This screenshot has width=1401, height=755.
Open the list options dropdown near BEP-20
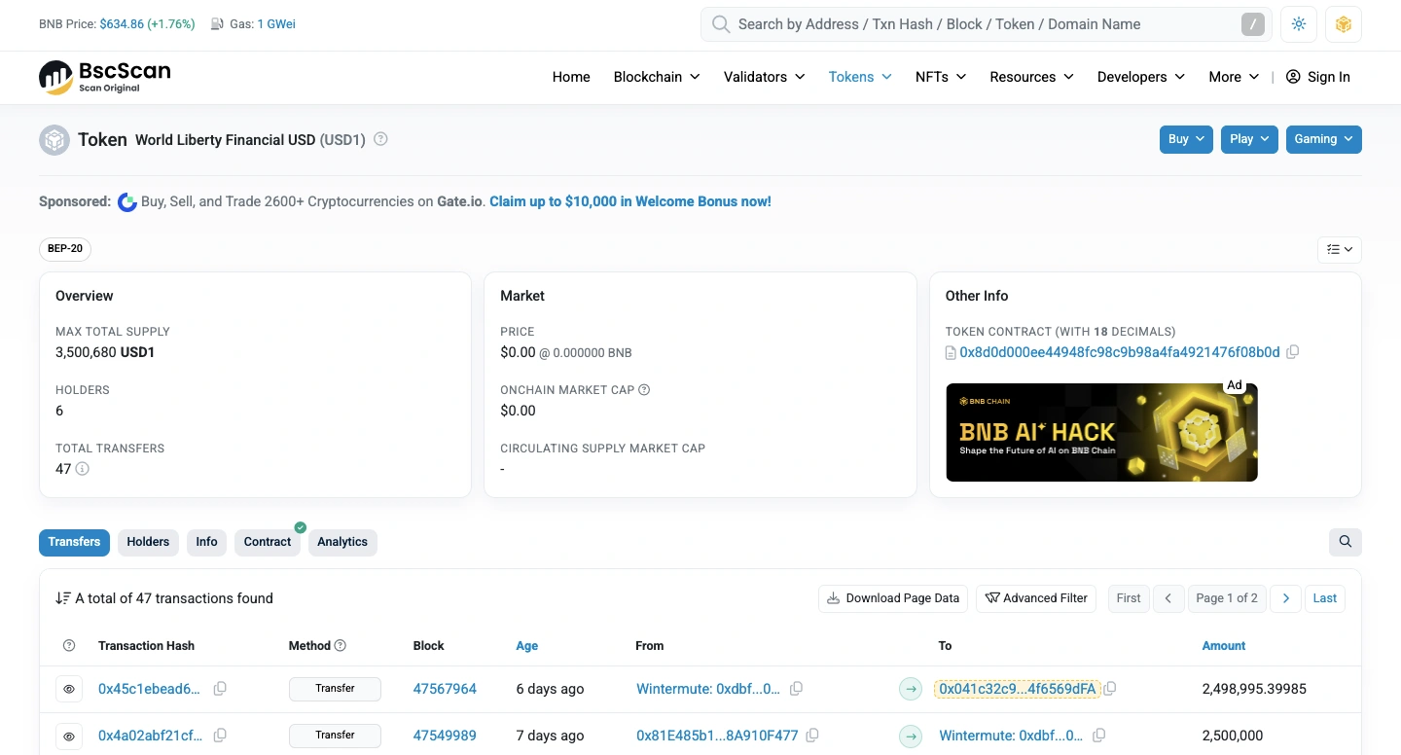[1340, 250]
